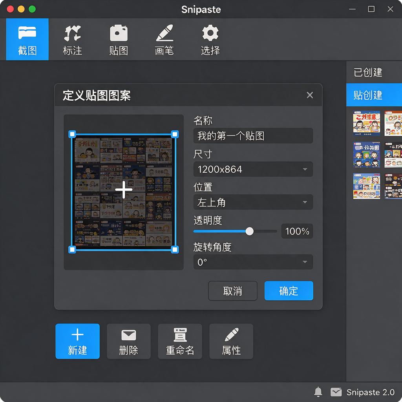Click the Snipaste 2.0 version text
The image size is (402, 402).
coord(370,392)
